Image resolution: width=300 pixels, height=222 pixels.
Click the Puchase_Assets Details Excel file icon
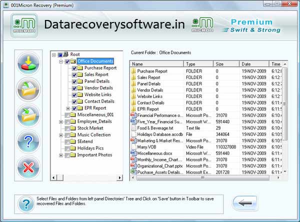tap(133, 172)
